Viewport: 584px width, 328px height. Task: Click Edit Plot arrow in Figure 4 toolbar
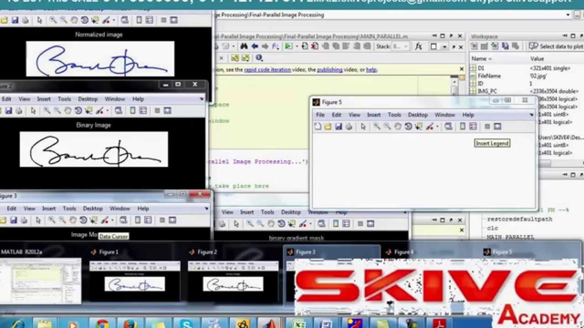(236, 224)
